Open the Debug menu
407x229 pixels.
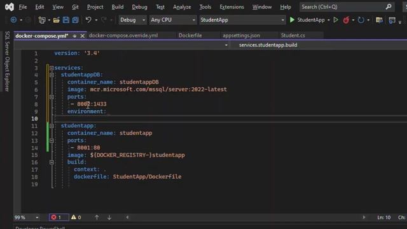click(x=139, y=7)
